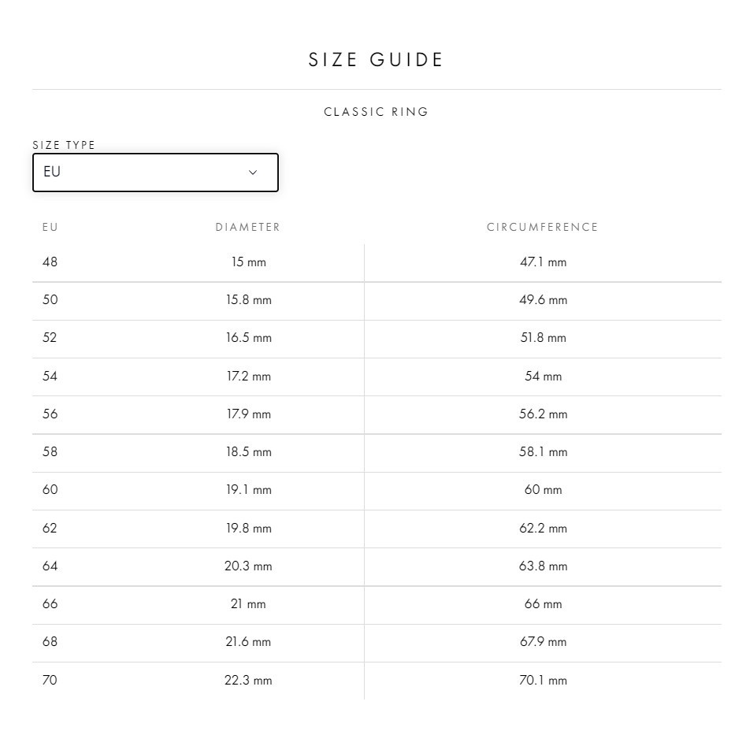
Task: Select the EU size 54 row
Action: (377, 377)
